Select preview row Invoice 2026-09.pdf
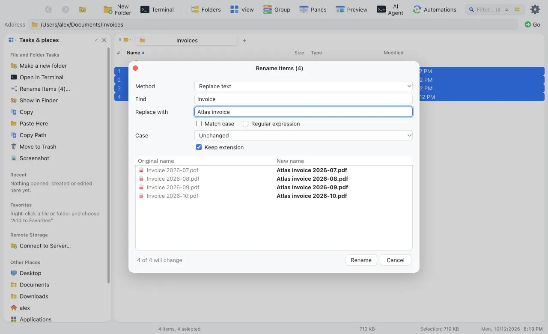Viewport: 548px width, 334px height. (x=274, y=188)
